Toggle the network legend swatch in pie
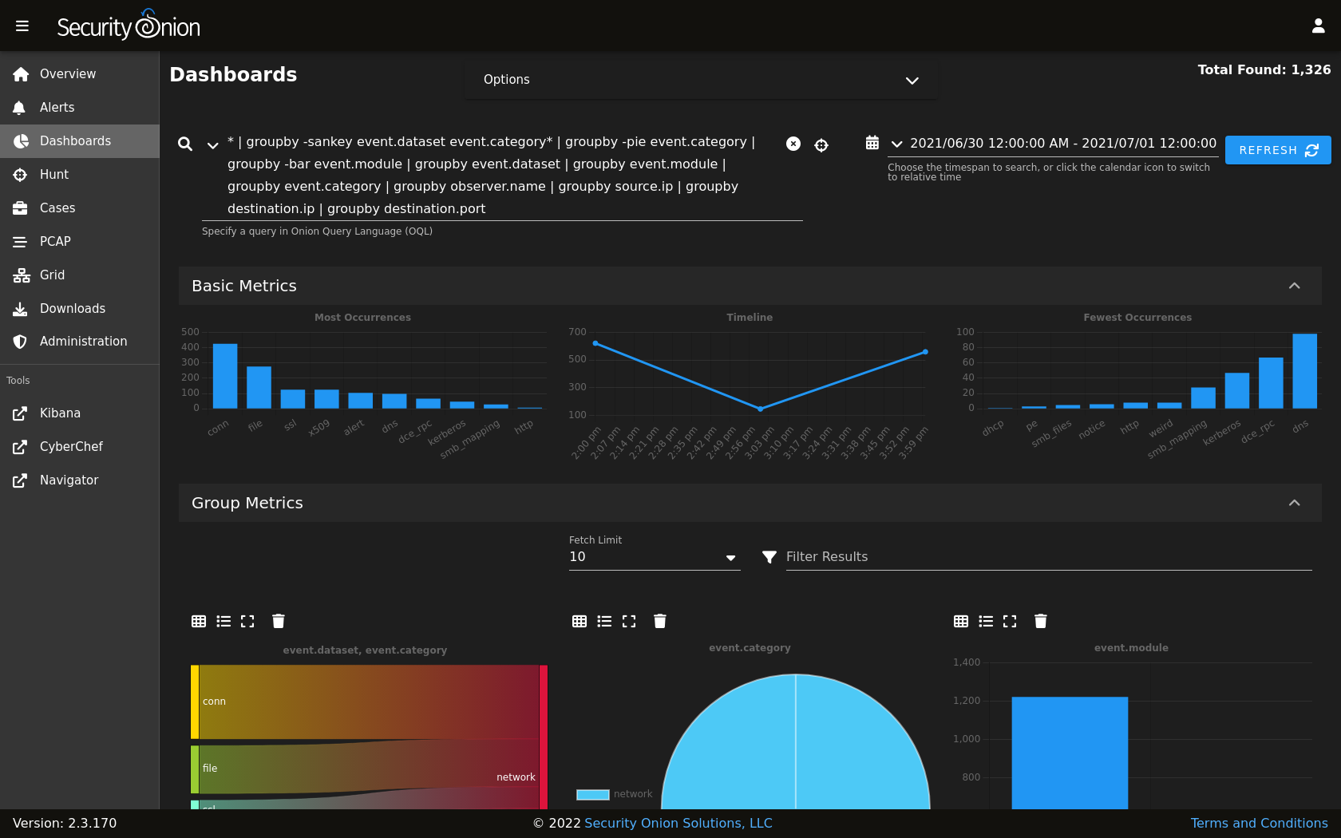The image size is (1341, 838). [592, 794]
